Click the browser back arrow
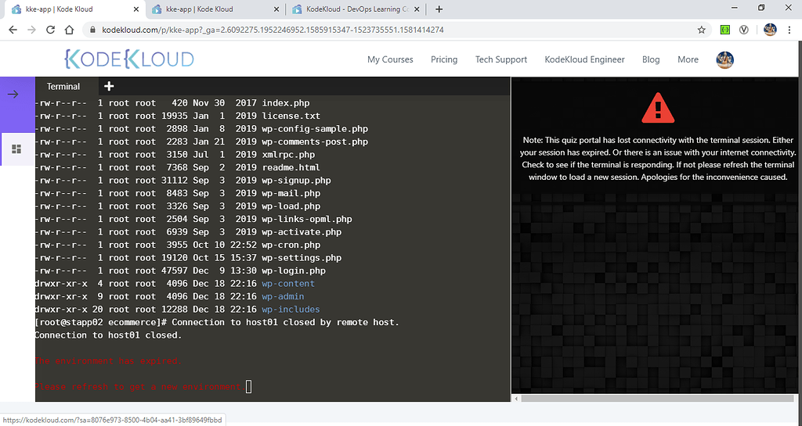802x426 pixels. (13, 30)
